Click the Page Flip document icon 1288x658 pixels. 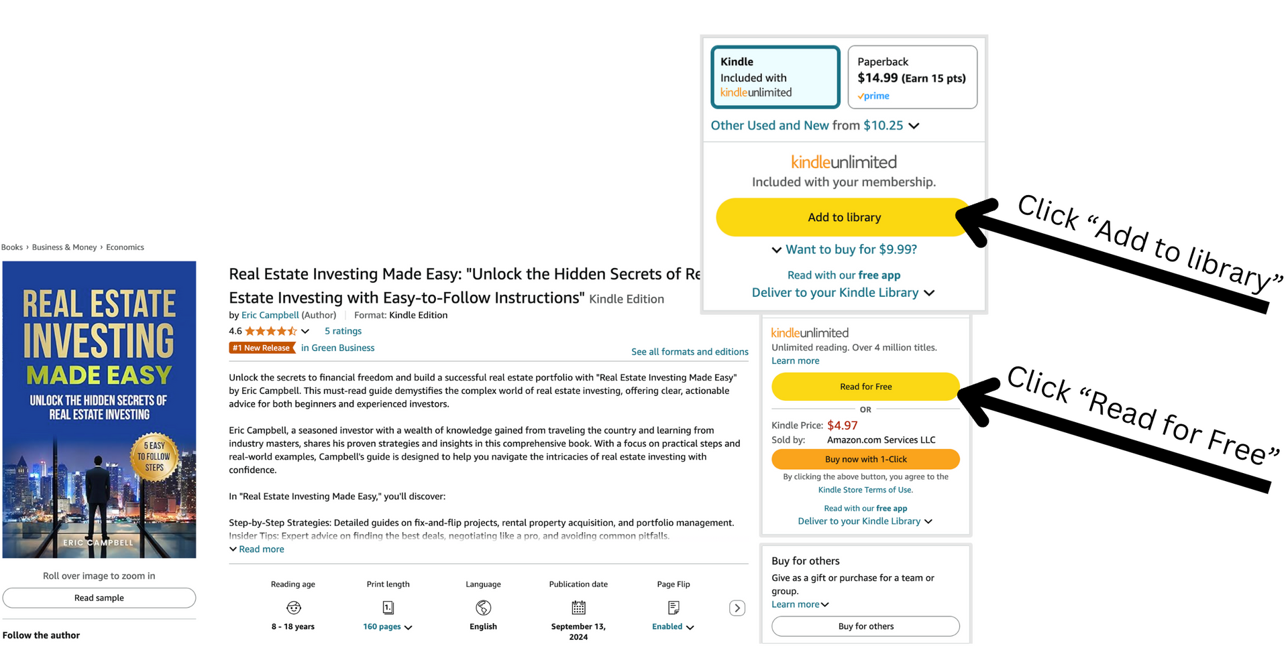674,608
